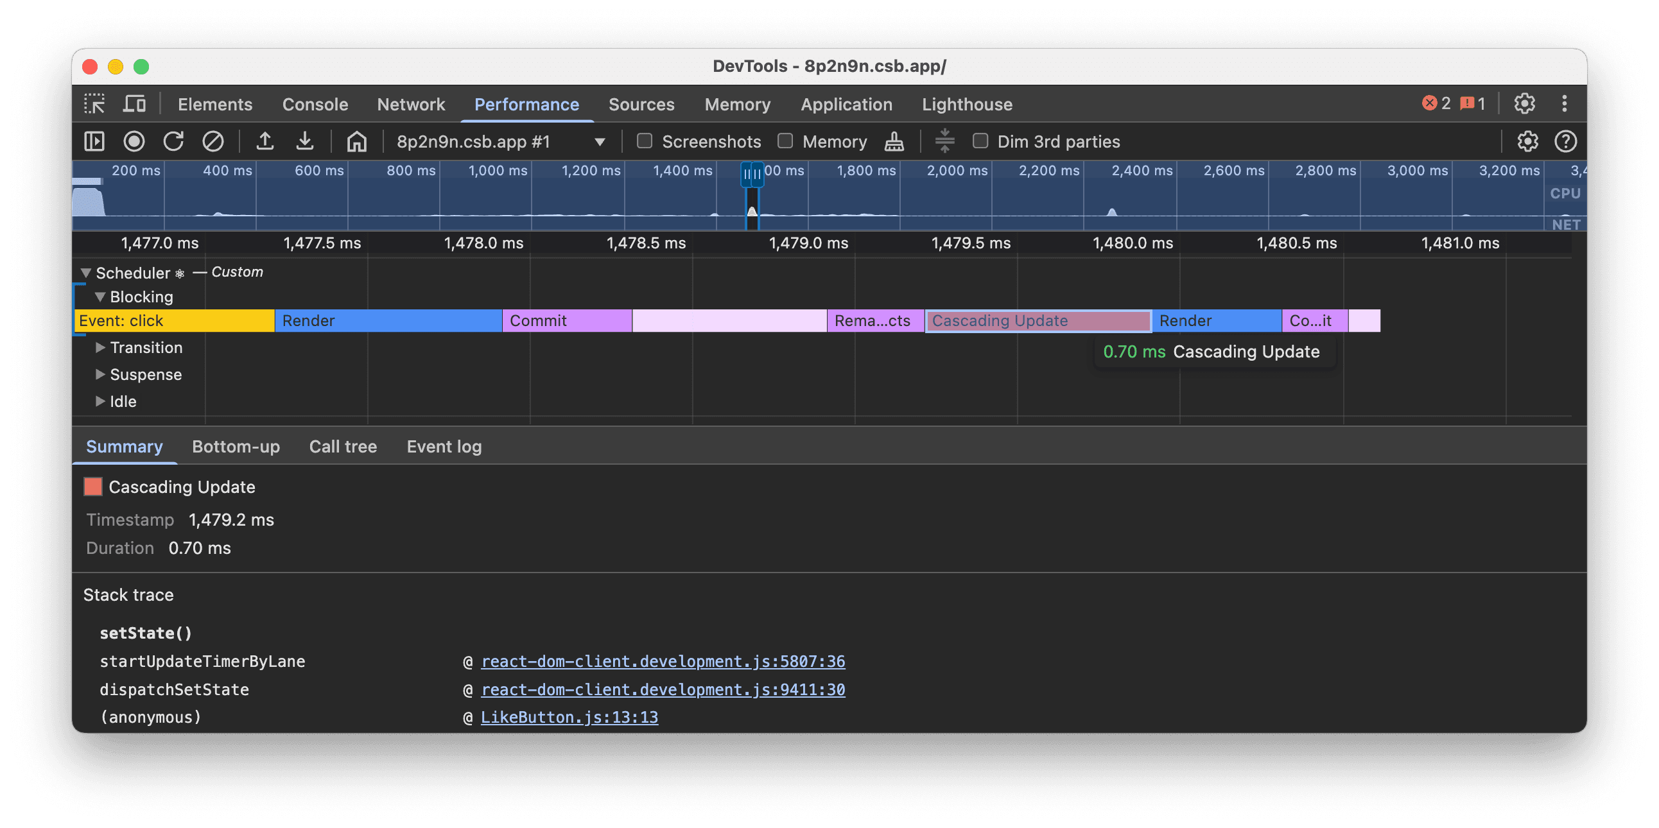
Task: Click the startUpdateTimerByLane stack frame
Action: 202,661
